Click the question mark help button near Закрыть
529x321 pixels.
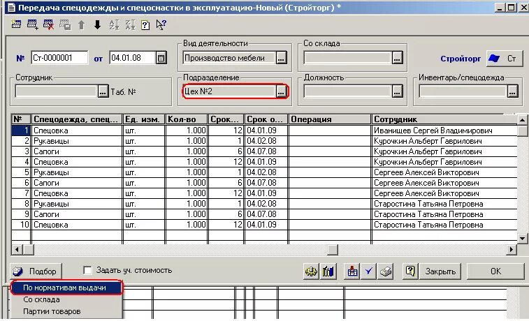pyautogui.click(x=410, y=271)
